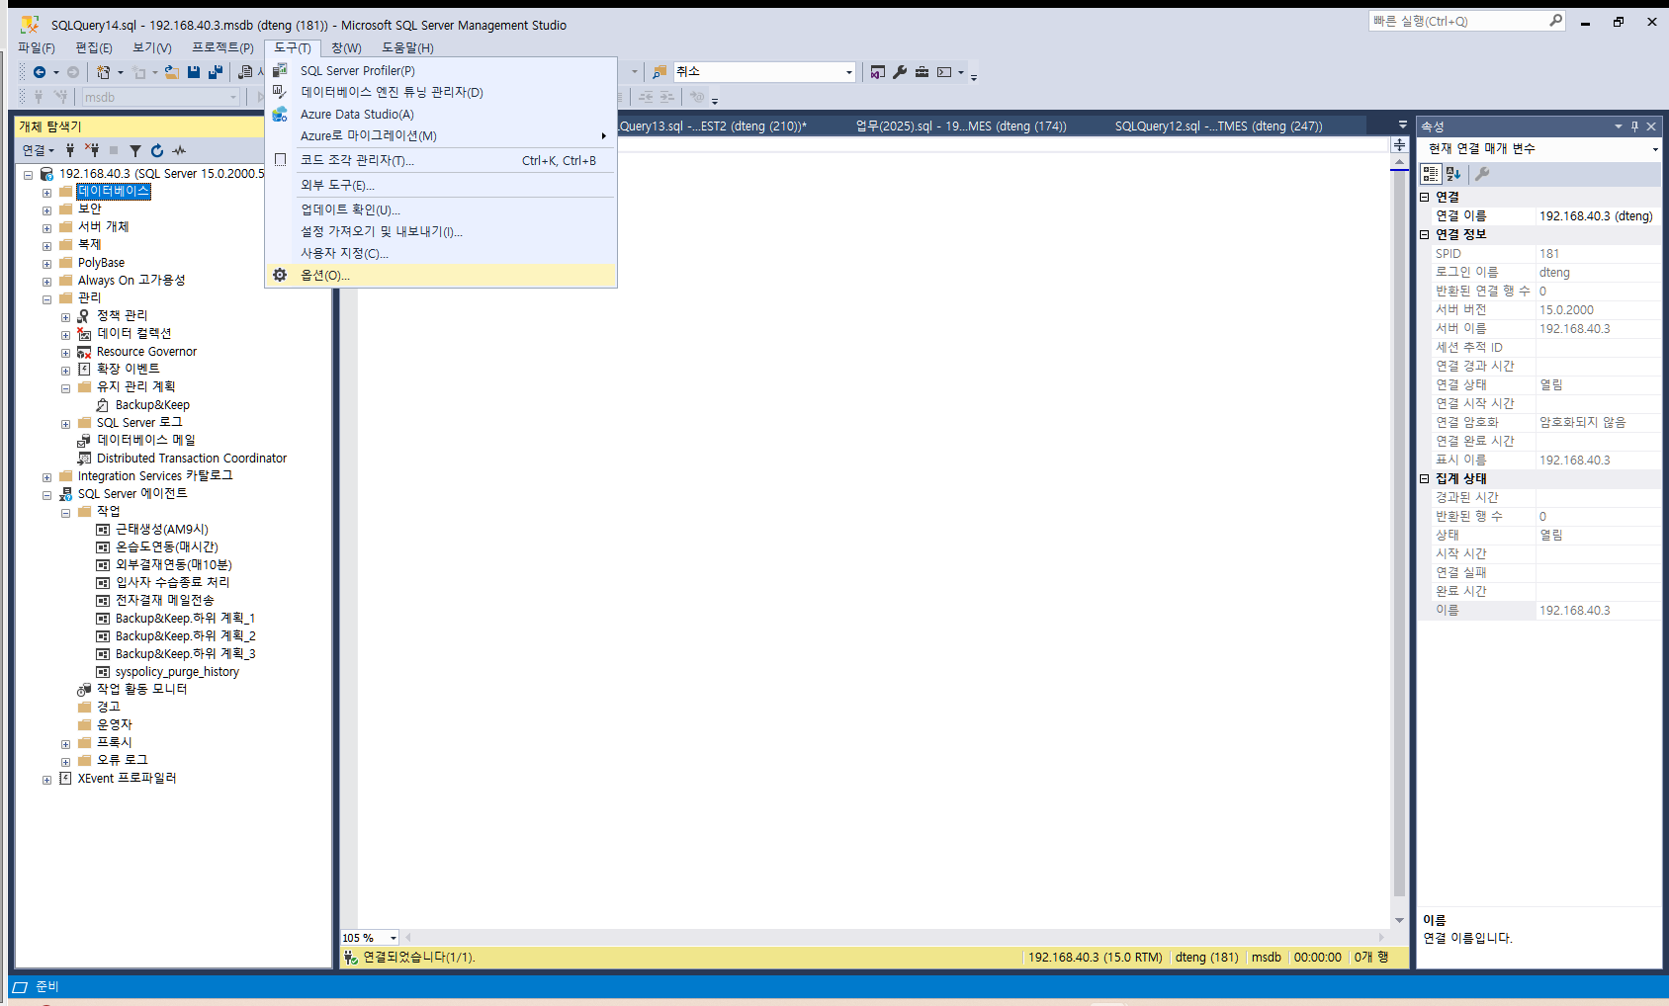Open the 파일(F) menu

click(x=37, y=47)
